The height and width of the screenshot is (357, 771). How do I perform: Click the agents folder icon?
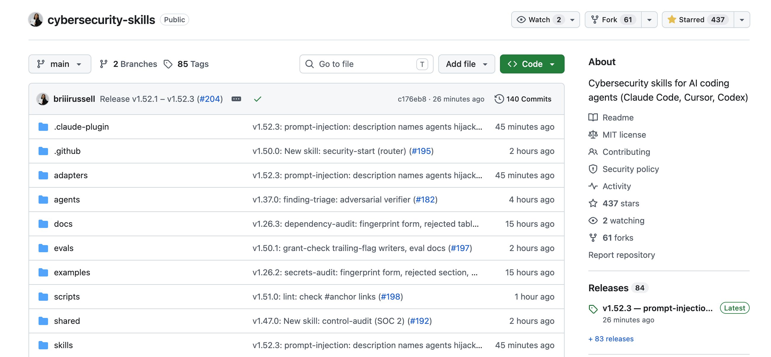point(43,199)
